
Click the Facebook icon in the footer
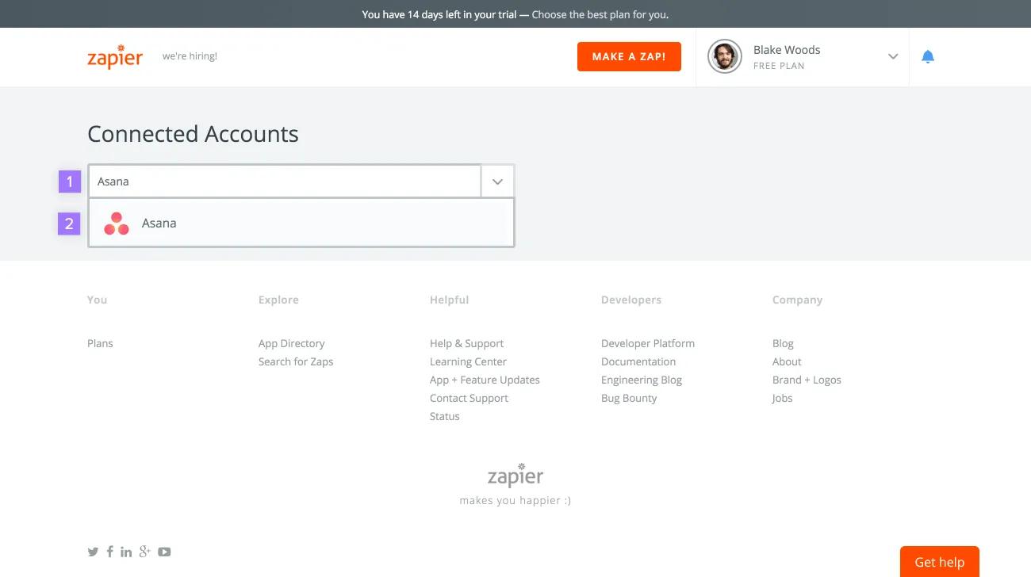(110, 551)
